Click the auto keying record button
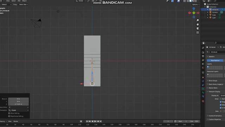 tap(81, 121)
